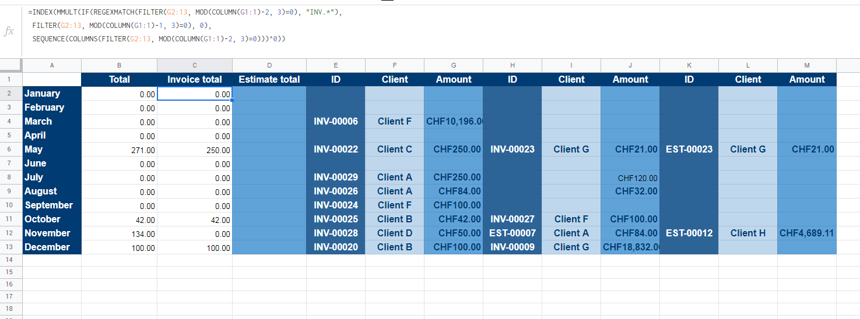Click the 'Total' header cell

(x=120, y=79)
